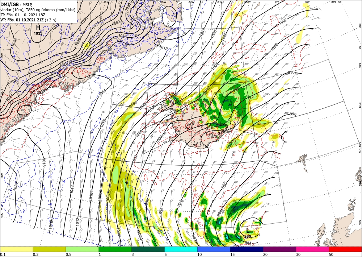This screenshot has width=362, height=257.
Task: Click the 0.3 legend scale value
Action: click(x=35, y=254)
